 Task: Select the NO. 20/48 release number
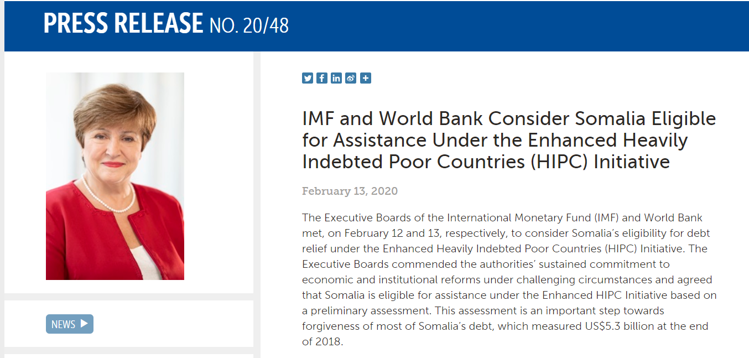249,25
